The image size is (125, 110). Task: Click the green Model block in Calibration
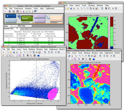[x=27, y=18]
